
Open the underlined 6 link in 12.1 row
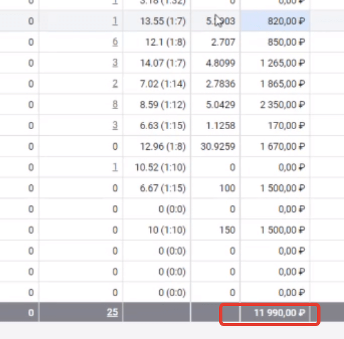[115, 42]
